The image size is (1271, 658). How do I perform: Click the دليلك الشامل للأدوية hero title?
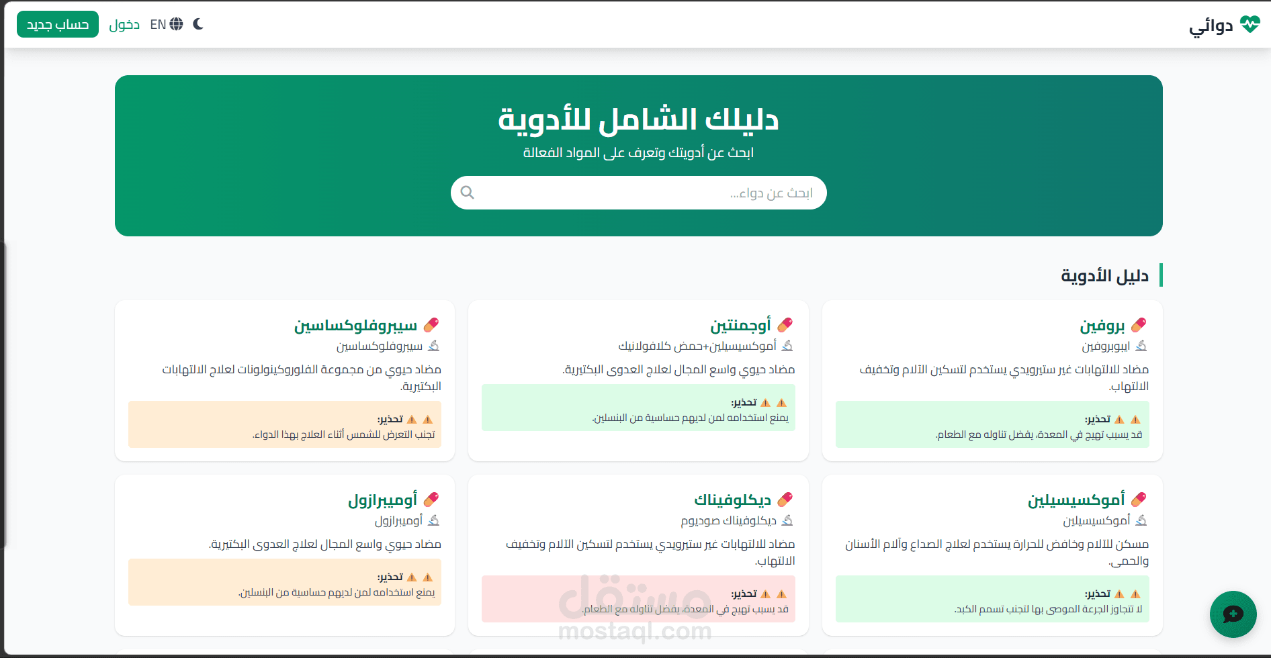[x=639, y=120]
